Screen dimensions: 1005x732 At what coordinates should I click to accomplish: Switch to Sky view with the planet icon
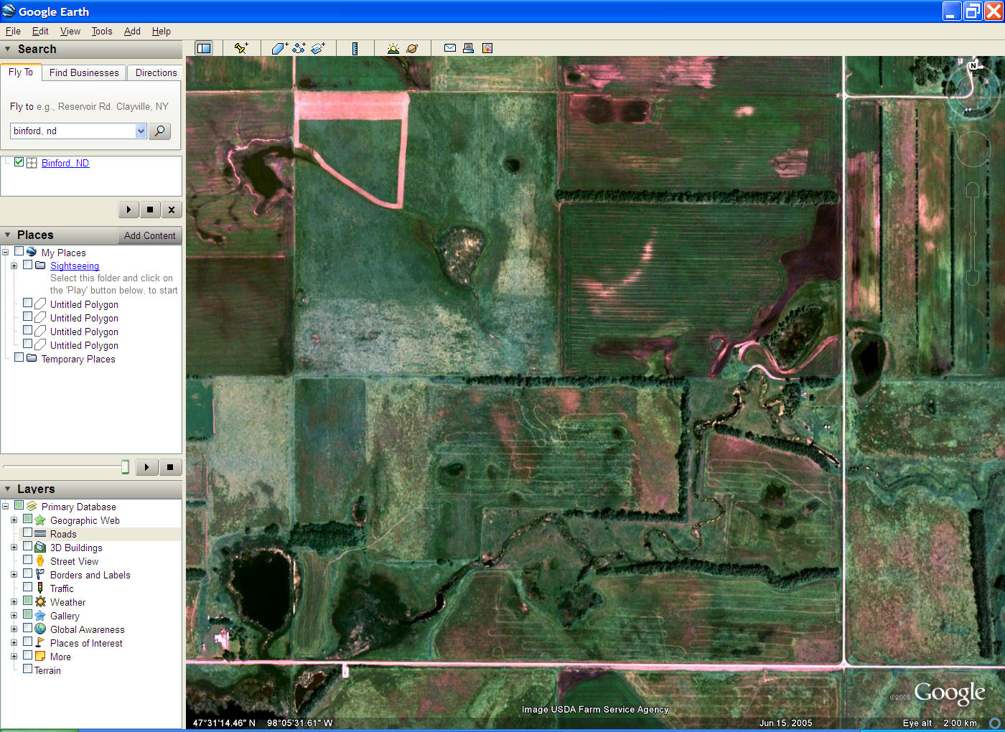(x=412, y=48)
